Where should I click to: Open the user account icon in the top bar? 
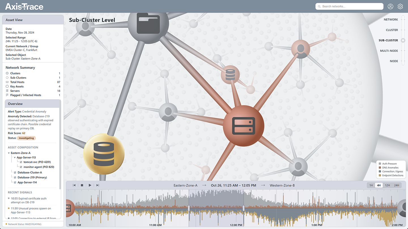pos(390,6)
